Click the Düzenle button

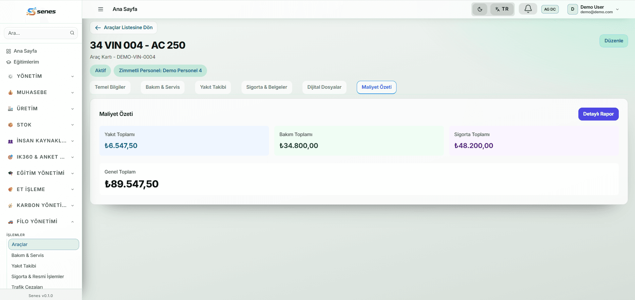click(614, 41)
